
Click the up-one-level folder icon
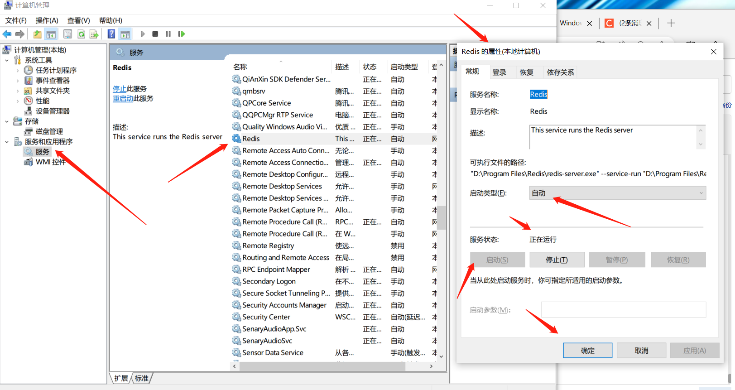click(37, 34)
